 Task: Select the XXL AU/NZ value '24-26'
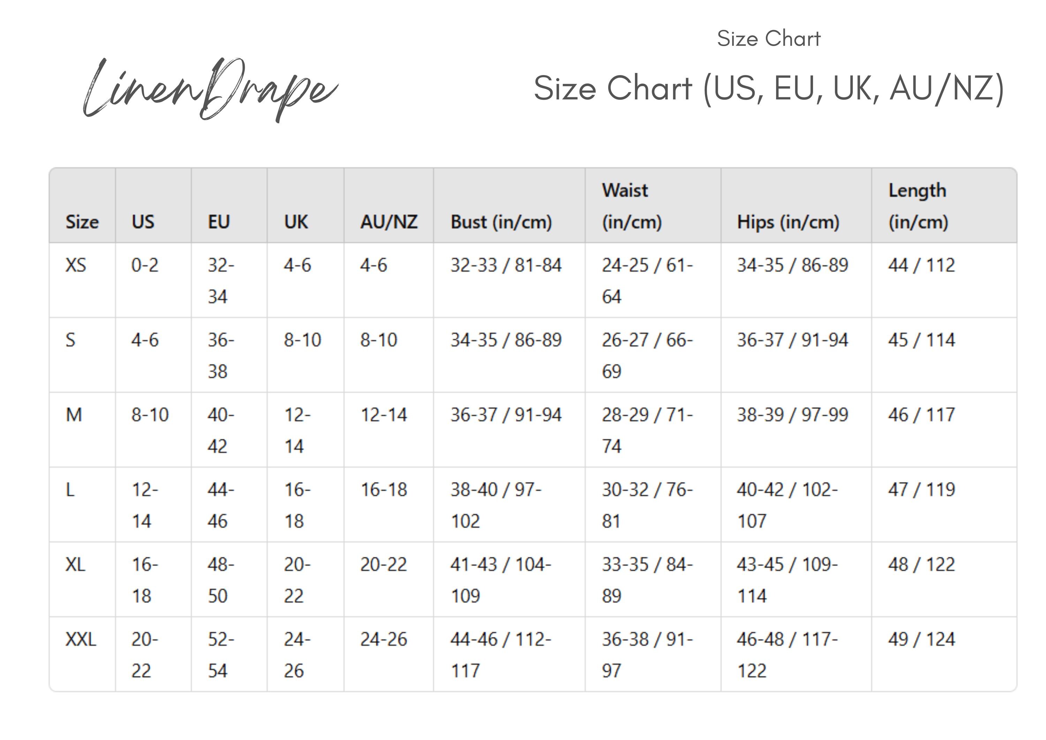coord(383,639)
